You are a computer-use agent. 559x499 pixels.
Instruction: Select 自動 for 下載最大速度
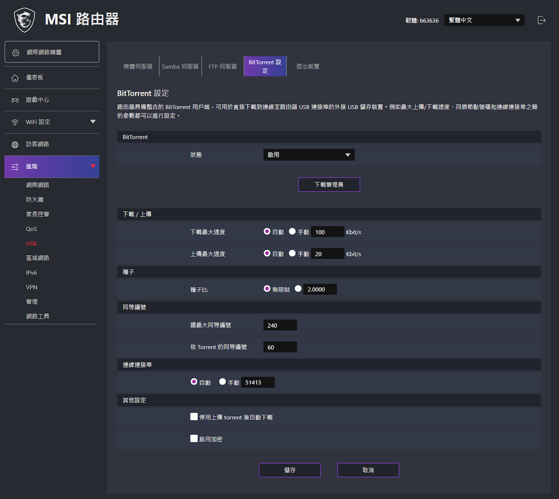click(x=267, y=232)
